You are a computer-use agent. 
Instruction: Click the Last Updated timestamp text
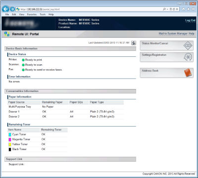click(x=109, y=43)
